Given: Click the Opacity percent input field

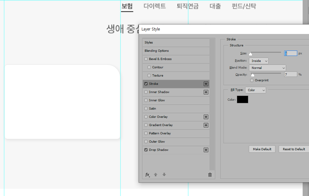Looking at the screenshot, I should pos(291,74).
